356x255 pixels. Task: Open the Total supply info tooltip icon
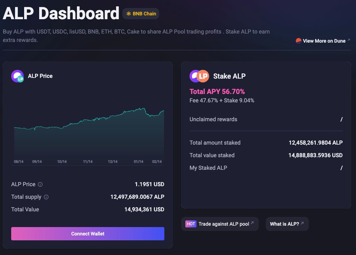pos(45,197)
